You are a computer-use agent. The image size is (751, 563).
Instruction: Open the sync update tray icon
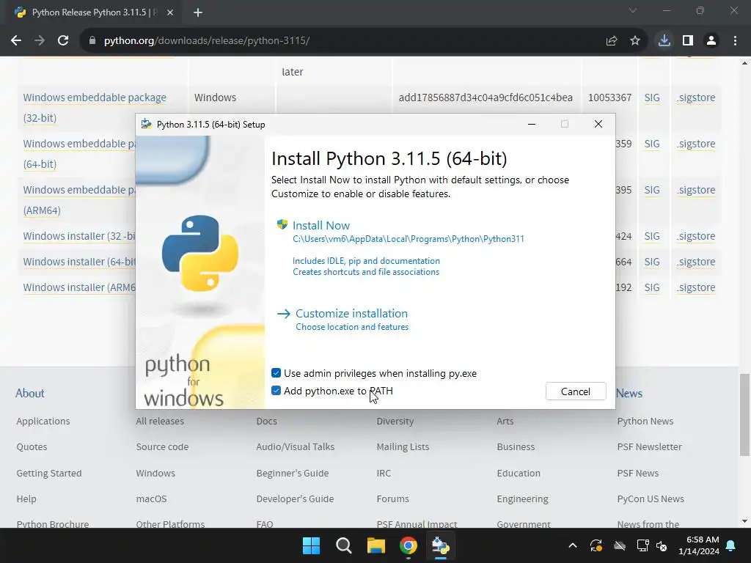(x=596, y=545)
